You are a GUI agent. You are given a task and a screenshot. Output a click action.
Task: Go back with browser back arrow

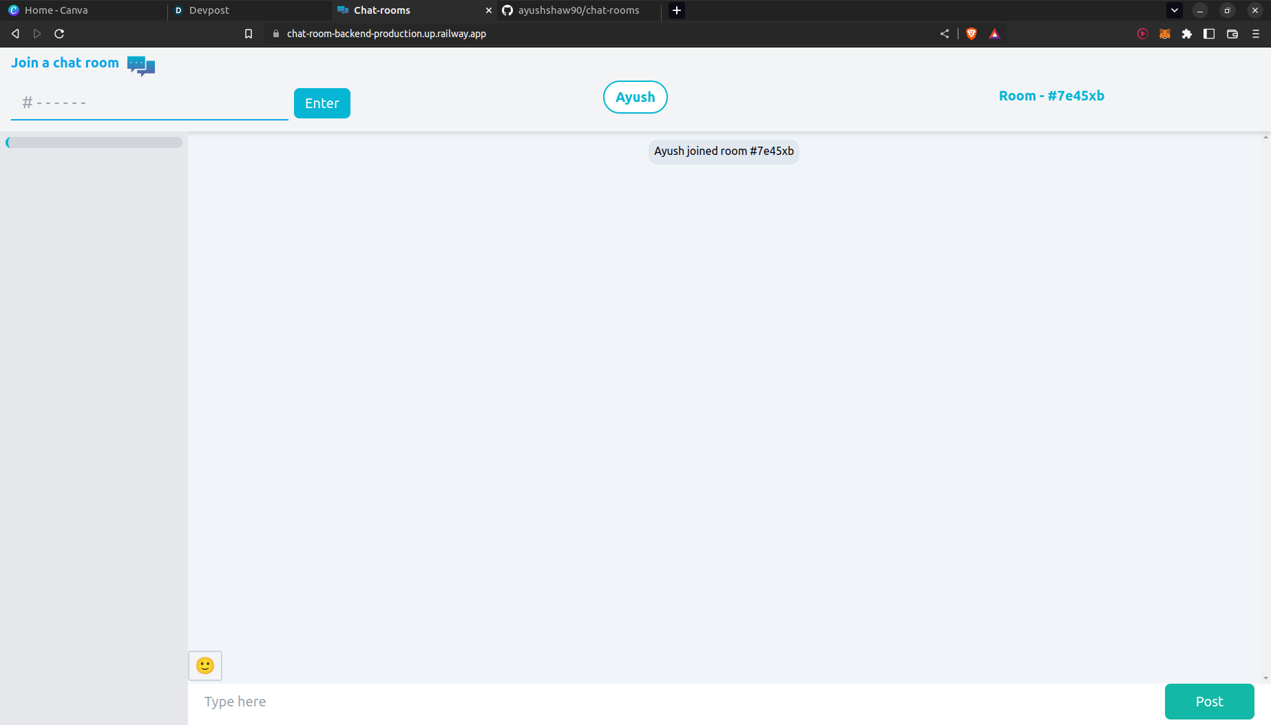[x=15, y=34]
